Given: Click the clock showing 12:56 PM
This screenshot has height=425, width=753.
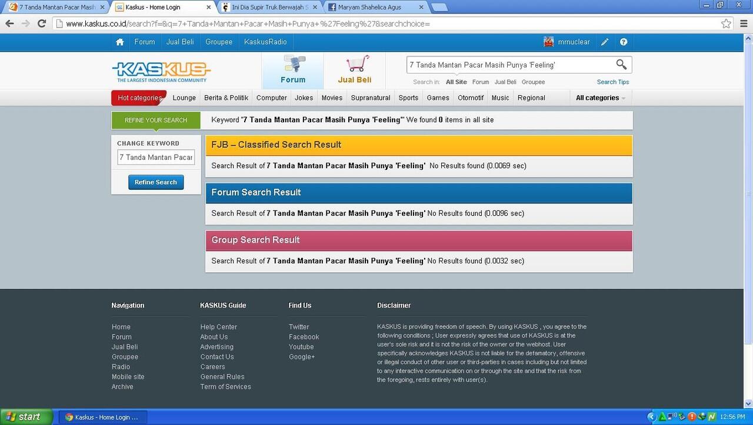Looking at the screenshot, I should pos(732,417).
